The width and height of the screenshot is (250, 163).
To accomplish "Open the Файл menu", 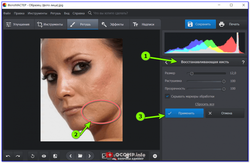I will [7, 13].
